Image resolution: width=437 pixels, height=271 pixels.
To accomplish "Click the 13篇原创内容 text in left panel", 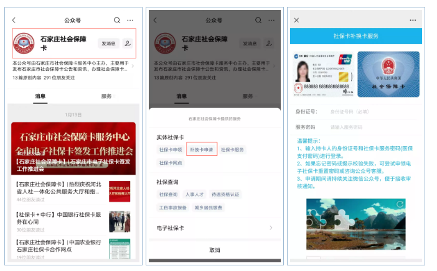I will click(27, 78).
